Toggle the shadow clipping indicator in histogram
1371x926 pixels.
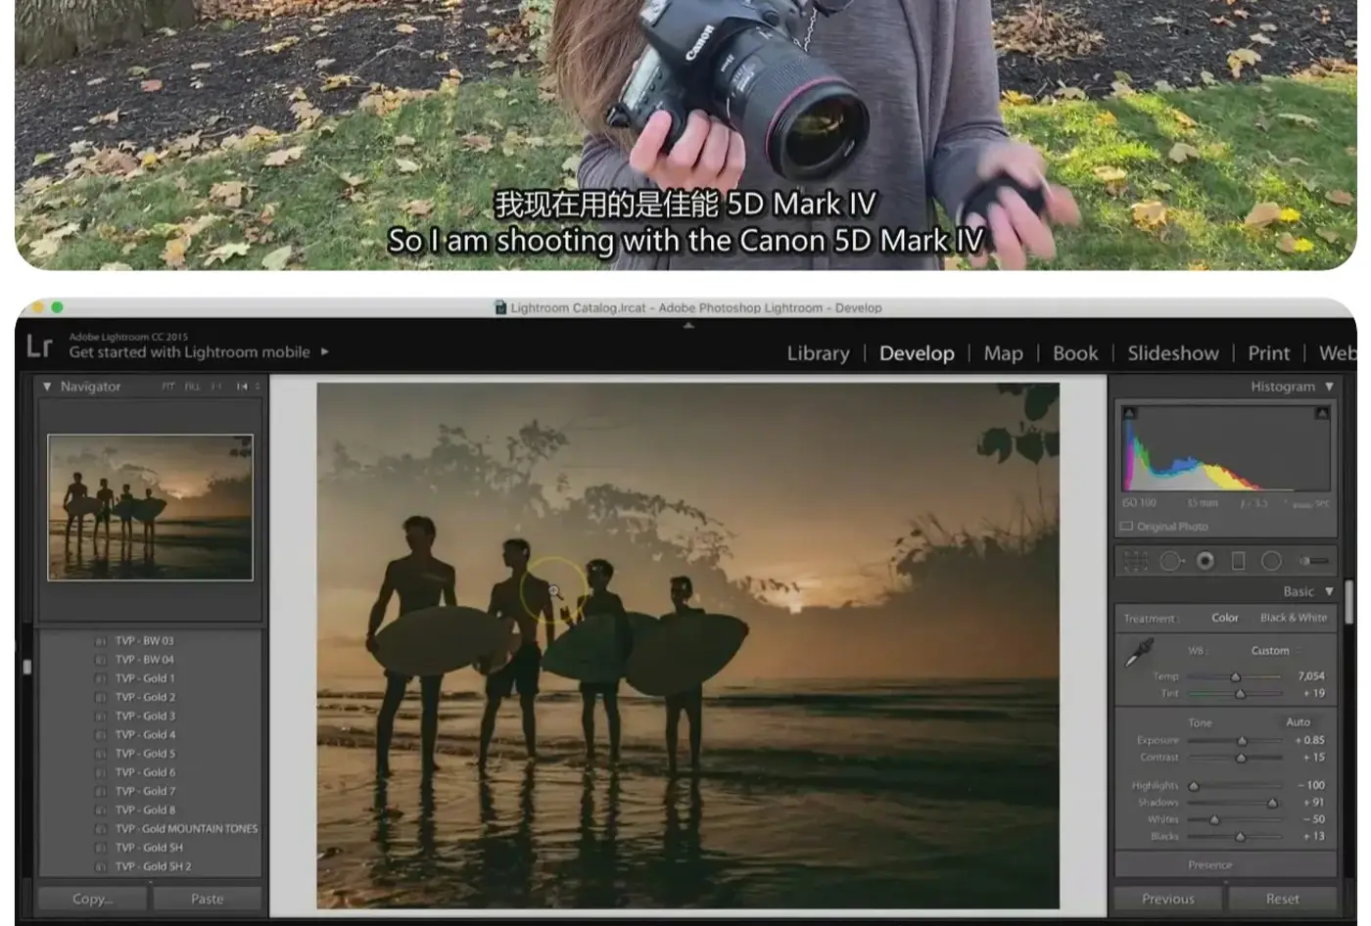coord(1129,413)
